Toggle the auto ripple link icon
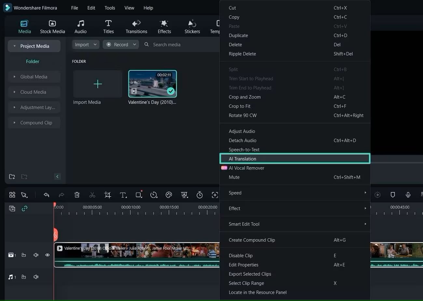Viewport: 423px width, 301px height. 24,209
